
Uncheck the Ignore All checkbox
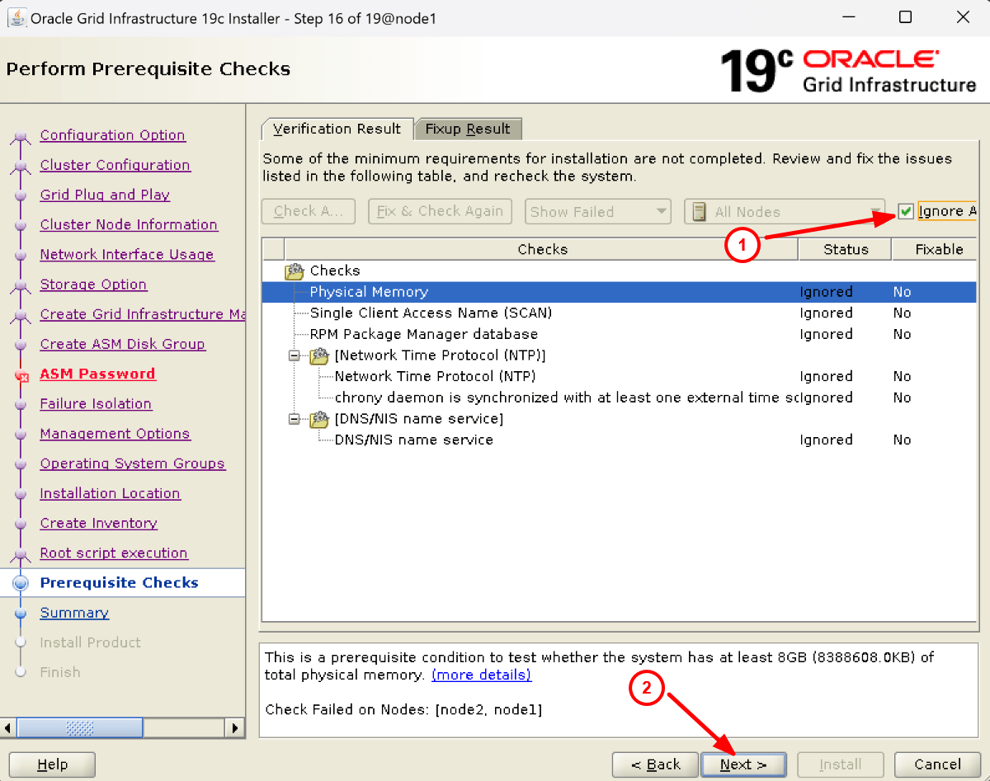[905, 211]
